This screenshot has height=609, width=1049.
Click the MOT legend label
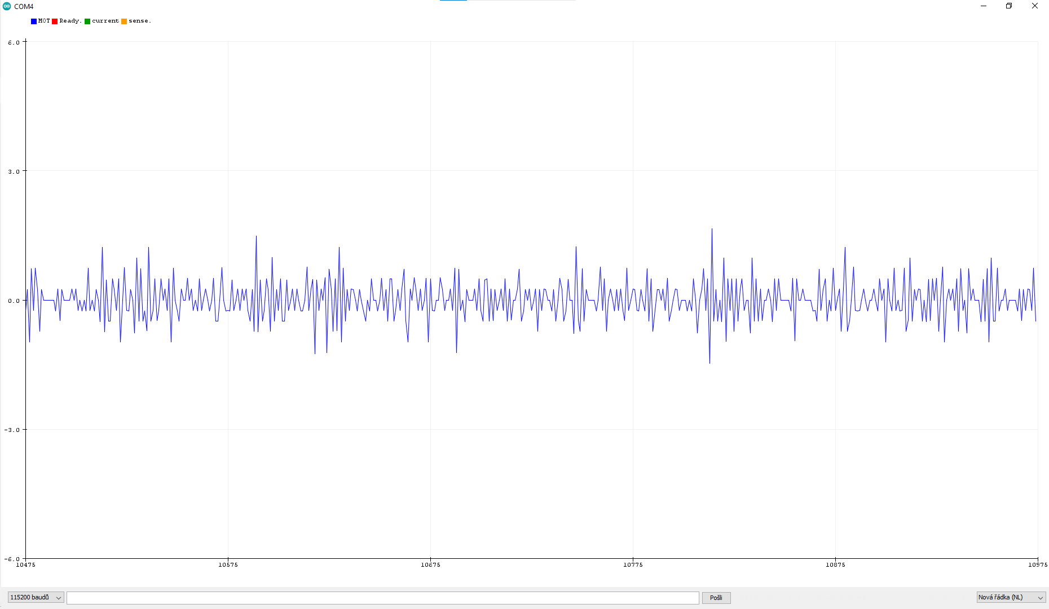coord(44,21)
